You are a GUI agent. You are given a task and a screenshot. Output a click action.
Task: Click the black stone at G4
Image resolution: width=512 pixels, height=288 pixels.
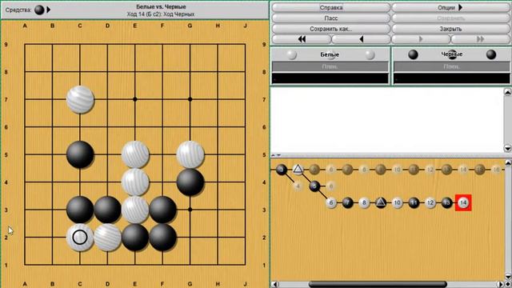point(190,182)
